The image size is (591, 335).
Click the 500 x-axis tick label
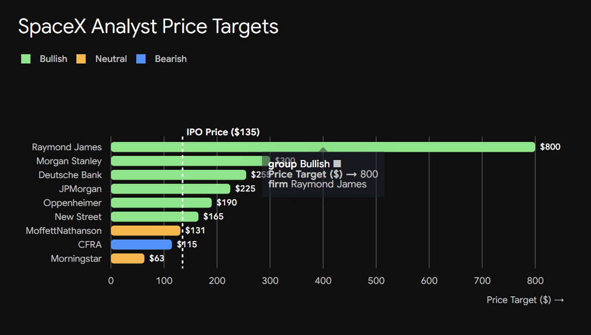point(376,281)
